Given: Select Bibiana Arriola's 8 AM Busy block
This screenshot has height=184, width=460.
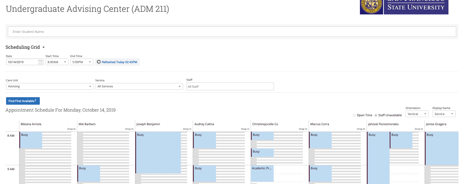Looking at the screenshot, I should [31, 140].
